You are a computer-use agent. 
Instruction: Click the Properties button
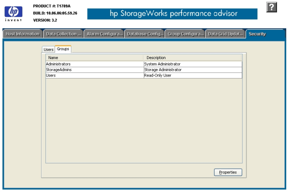click(228, 172)
